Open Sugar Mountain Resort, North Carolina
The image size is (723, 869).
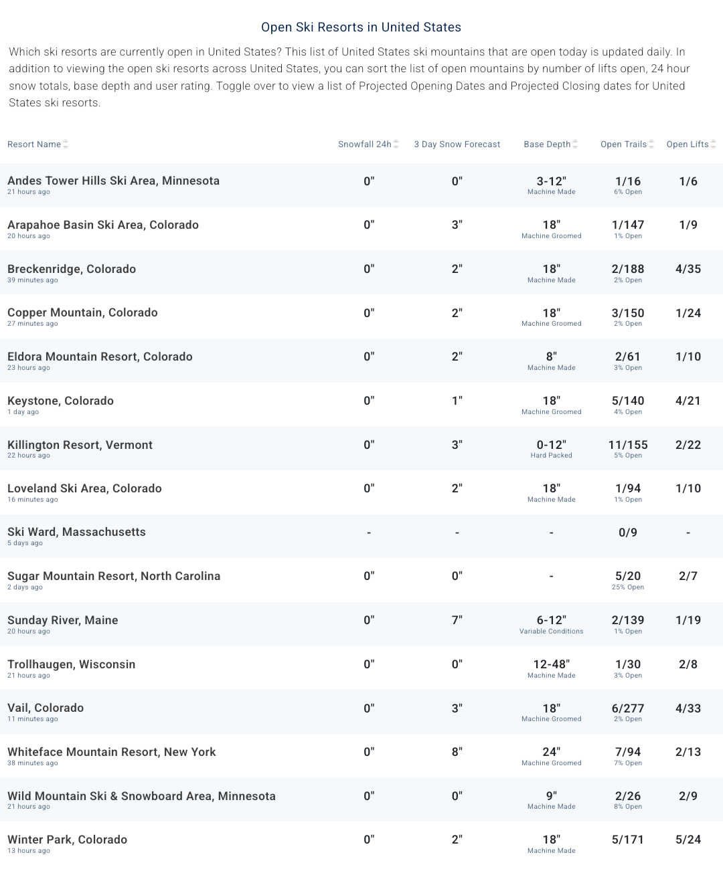point(114,576)
